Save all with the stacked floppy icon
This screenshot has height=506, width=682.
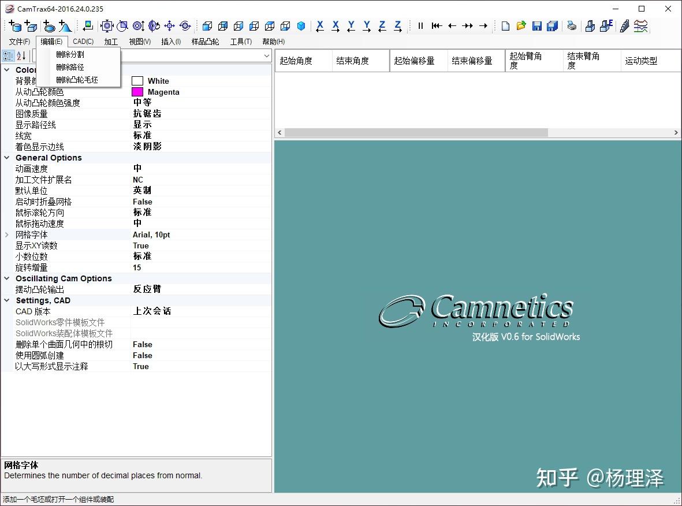coord(553,26)
